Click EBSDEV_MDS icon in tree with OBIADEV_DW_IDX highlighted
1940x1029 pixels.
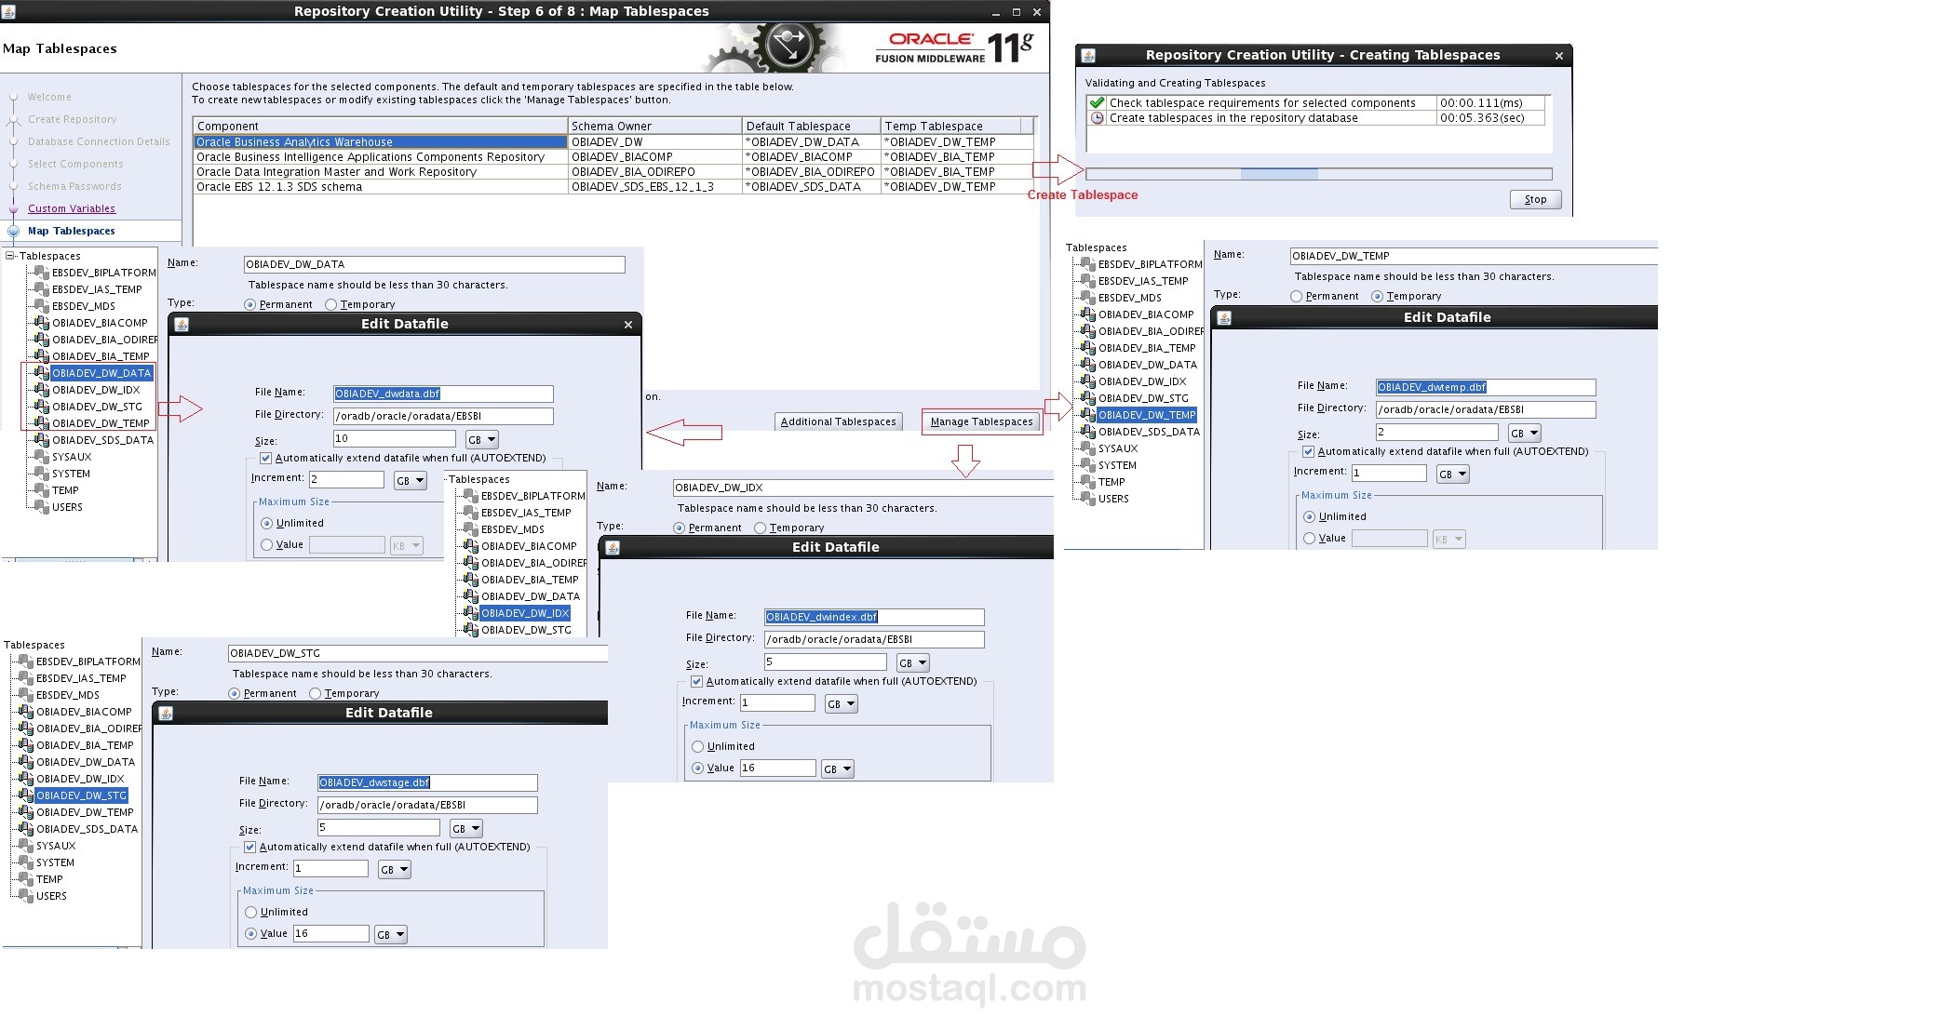470,529
